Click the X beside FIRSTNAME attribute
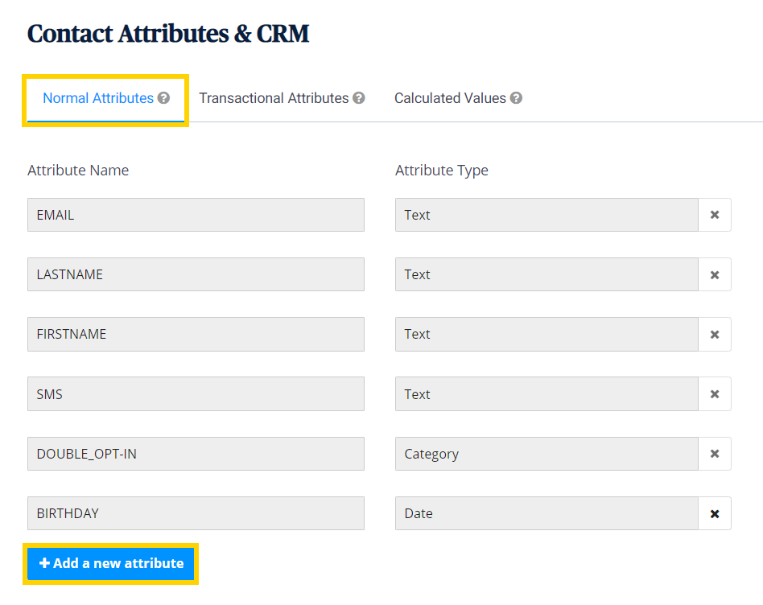 click(x=714, y=334)
